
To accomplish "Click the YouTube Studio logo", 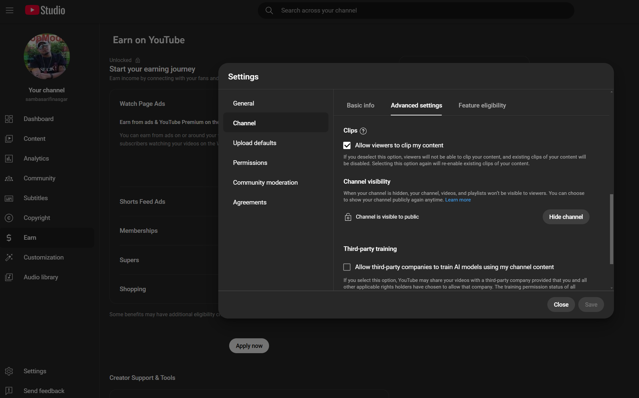I will coord(45,10).
